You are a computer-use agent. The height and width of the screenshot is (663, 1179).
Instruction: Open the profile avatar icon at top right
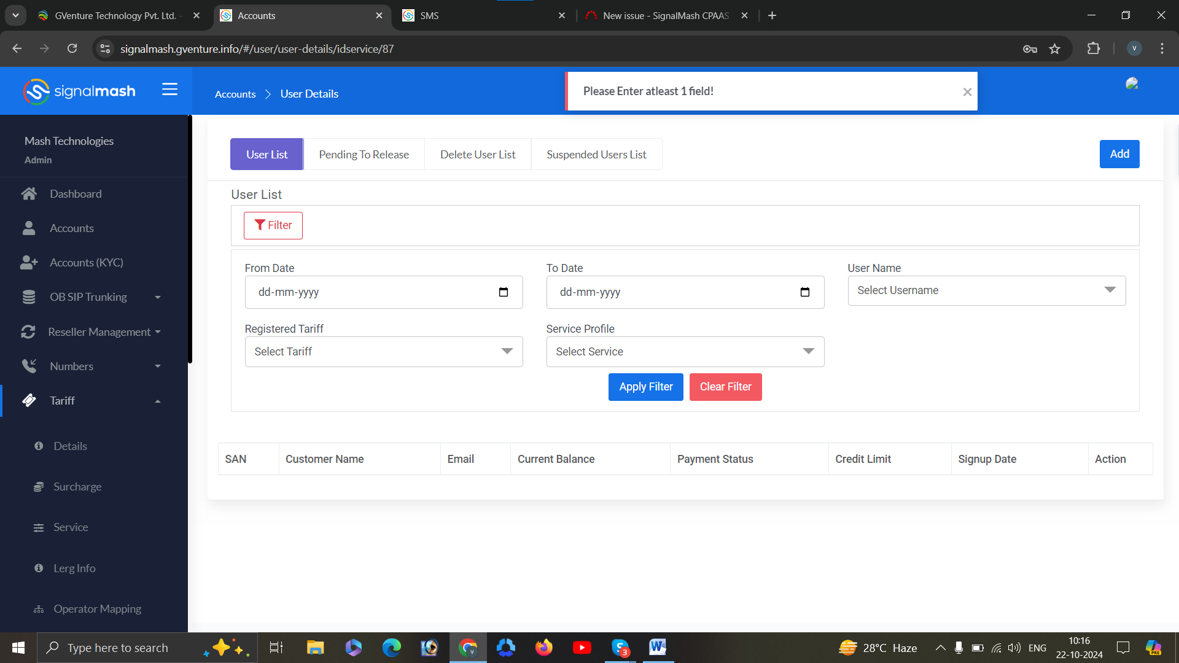[x=1132, y=84]
